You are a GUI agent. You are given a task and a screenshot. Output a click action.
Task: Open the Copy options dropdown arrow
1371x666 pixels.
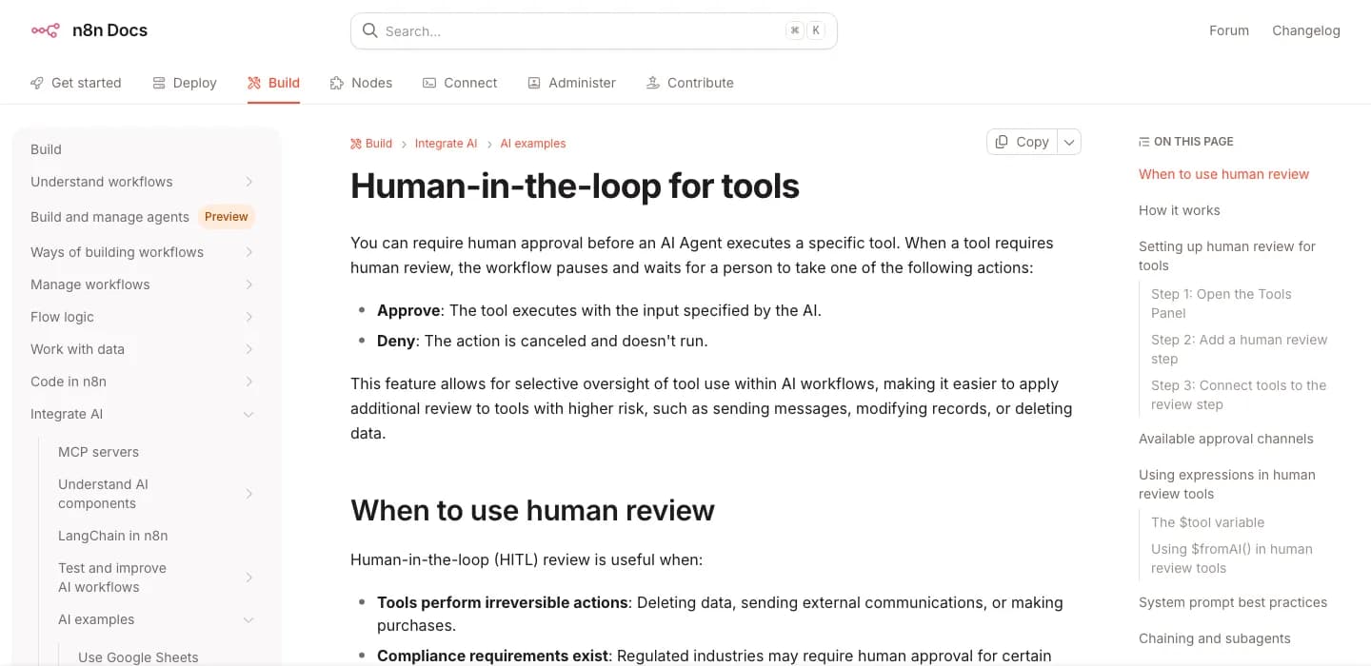click(x=1069, y=142)
